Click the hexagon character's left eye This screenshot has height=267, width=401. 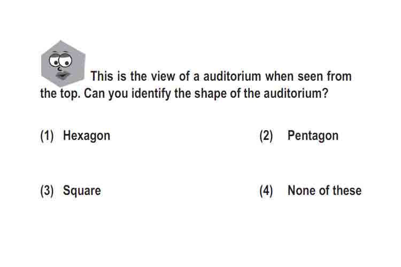54,60
